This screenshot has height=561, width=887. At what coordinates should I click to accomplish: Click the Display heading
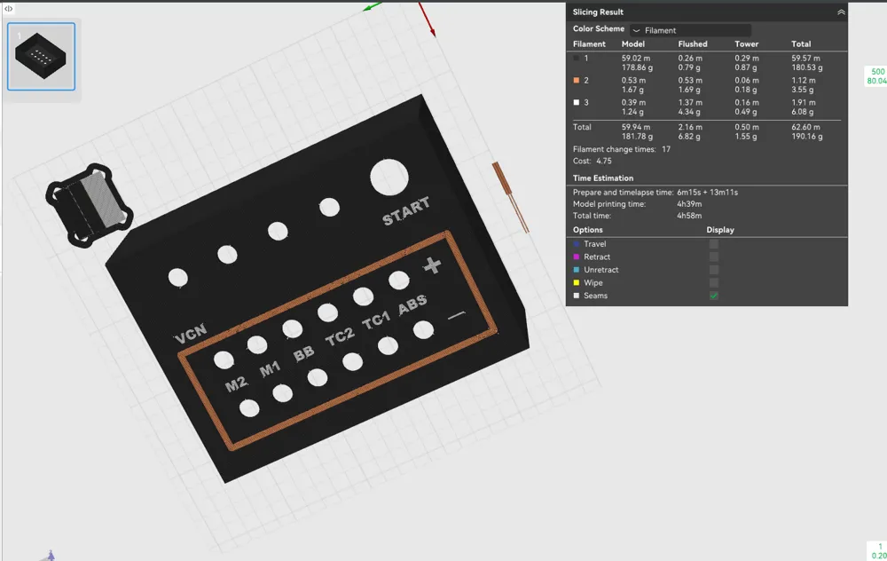coord(720,230)
